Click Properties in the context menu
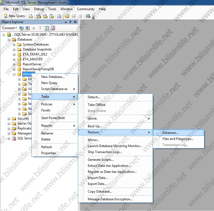 pos(48,153)
